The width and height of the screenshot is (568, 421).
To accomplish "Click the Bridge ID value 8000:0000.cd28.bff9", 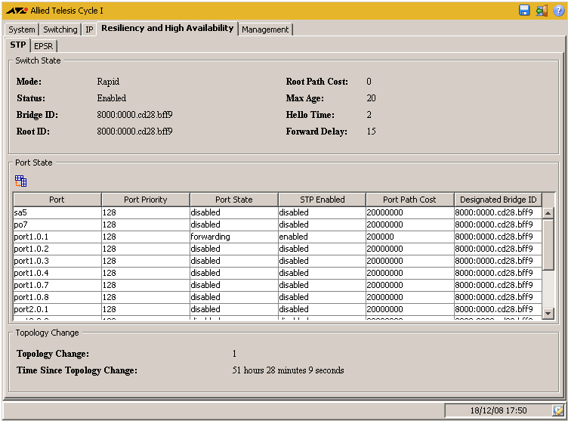I will [134, 115].
